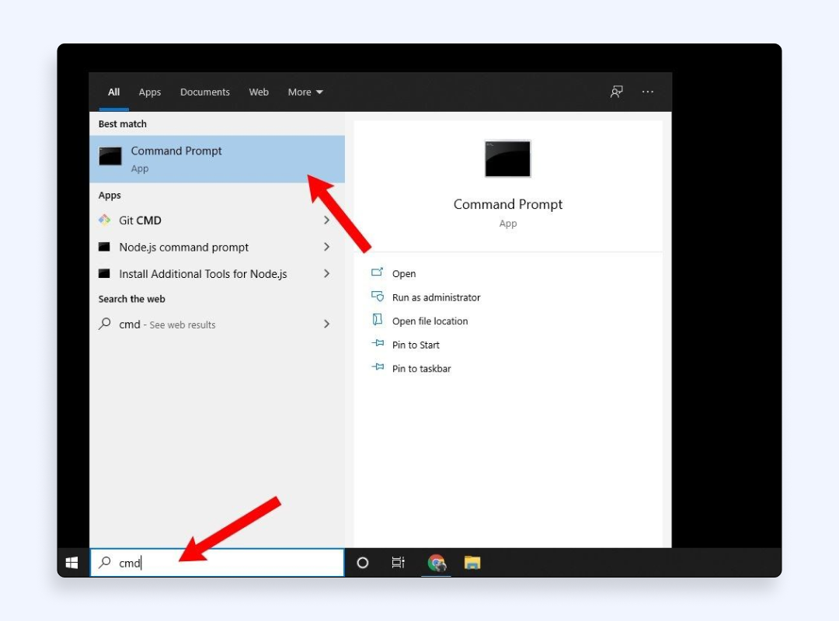This screenshot has height=621, width=839.
Task: Click the Git CMD app icon
Action: tap(104, 220)
